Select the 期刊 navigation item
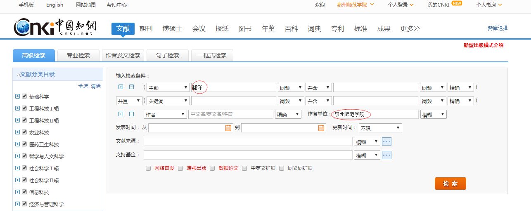The image size is (531, 221). [x=146, y=28]
